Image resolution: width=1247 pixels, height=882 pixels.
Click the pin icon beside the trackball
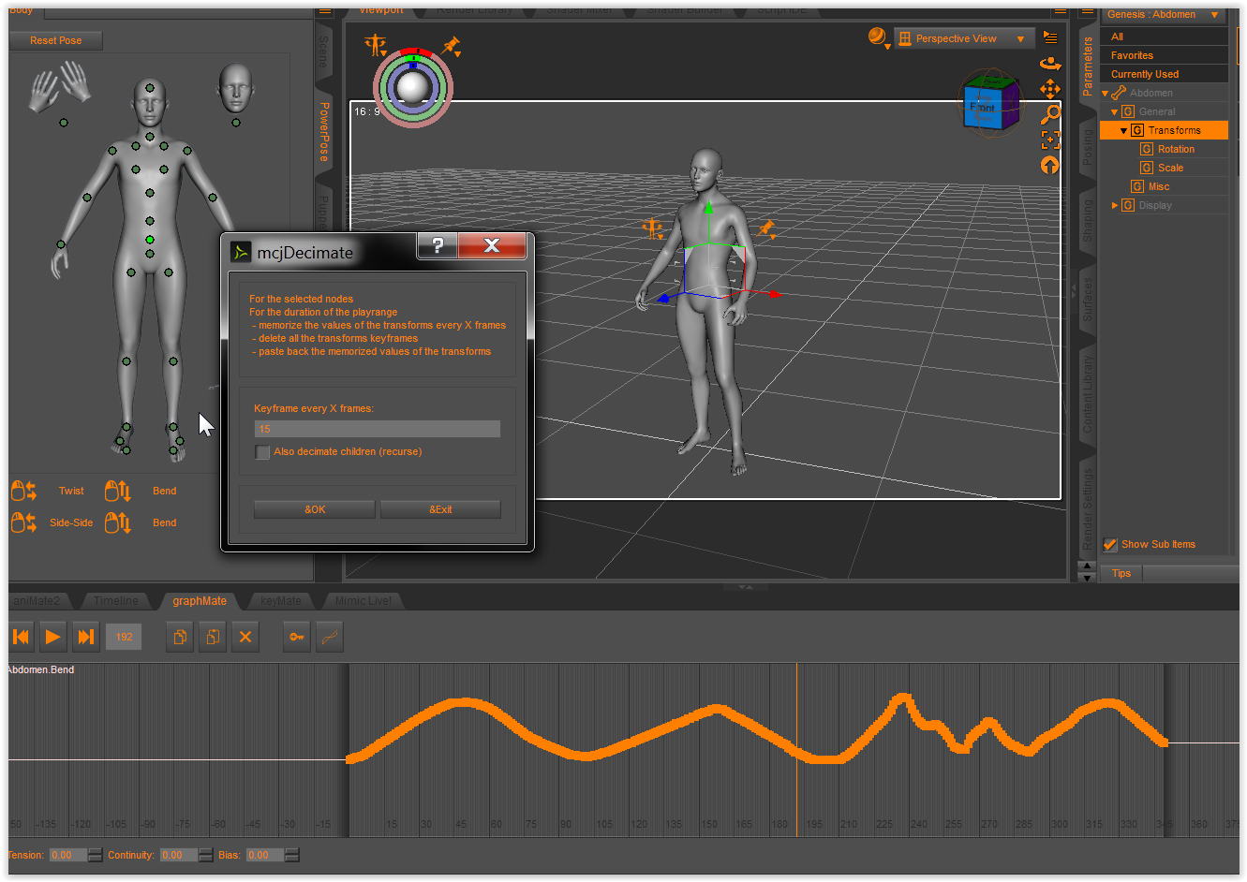click(x=452, y=46)
